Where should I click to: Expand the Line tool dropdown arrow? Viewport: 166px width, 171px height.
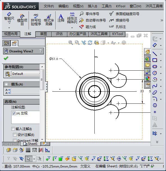click(x=161, y=54)
